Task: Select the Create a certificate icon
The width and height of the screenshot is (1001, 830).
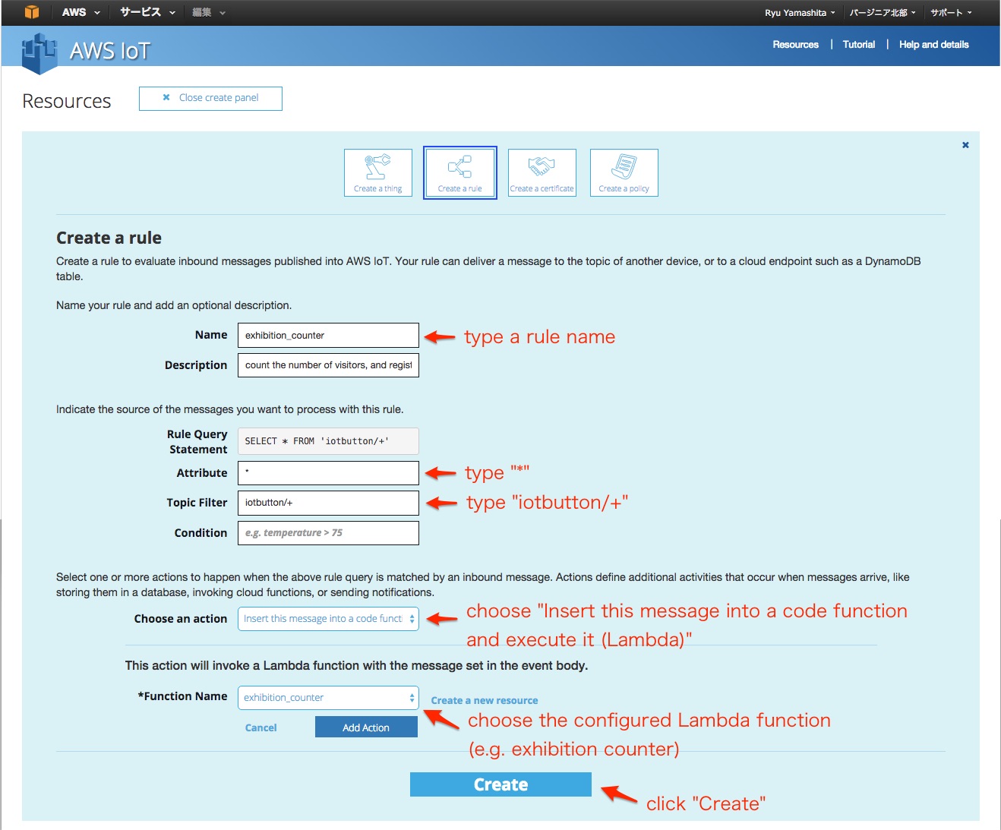Action: click(x=542, y=172)
